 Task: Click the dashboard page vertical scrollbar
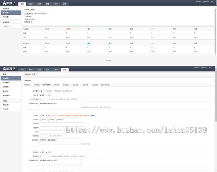(215, 31)
